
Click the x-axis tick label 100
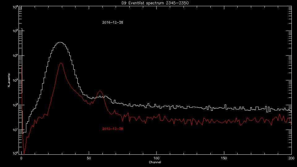[156, 158]
